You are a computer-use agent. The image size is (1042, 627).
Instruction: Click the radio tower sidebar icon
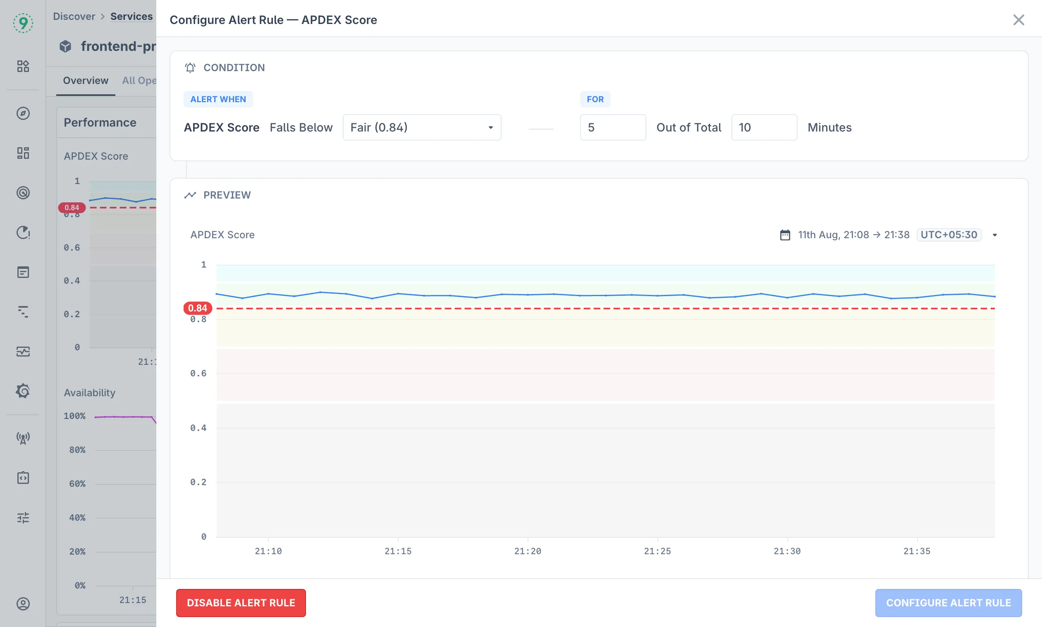[x=23, y=438]
